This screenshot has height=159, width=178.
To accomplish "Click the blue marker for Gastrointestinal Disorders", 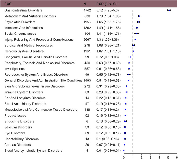I will coord(169,10).
